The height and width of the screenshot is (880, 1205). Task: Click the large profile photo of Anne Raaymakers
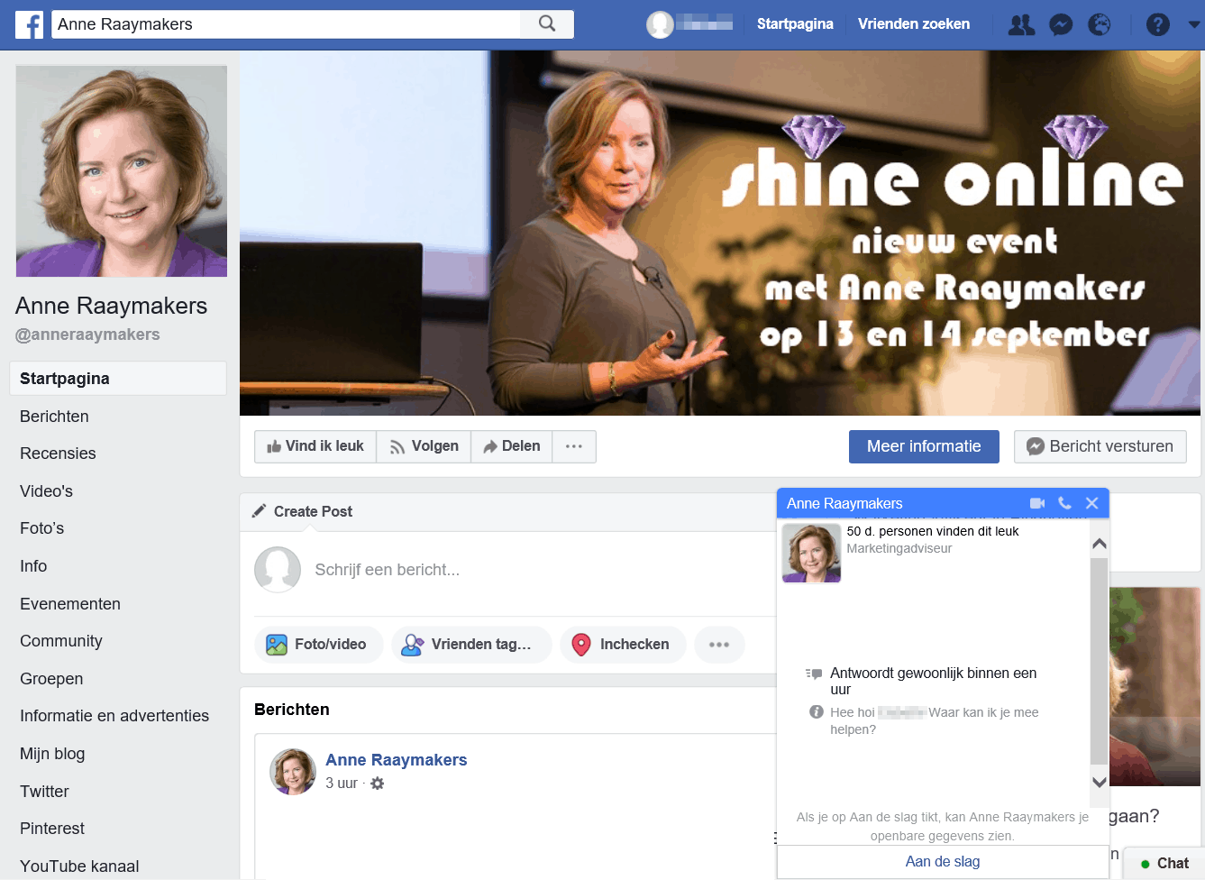coord(122,171)
